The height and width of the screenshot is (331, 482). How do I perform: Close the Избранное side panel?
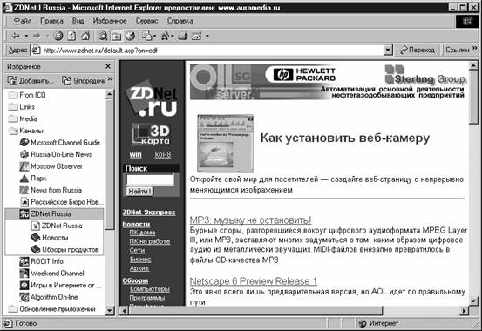[x=108, y=66]
